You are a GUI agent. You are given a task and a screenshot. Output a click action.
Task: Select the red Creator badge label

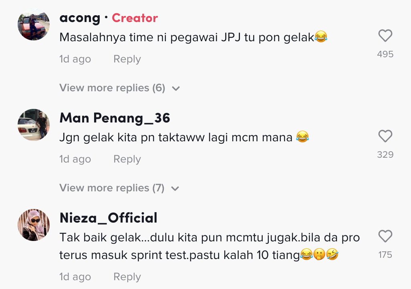tap(135, 18)
